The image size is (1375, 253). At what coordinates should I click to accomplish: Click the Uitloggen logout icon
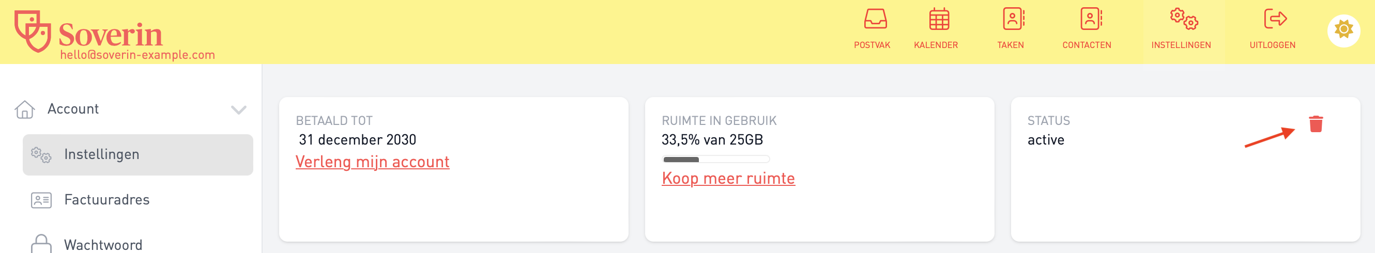(x=1275, y=19)
